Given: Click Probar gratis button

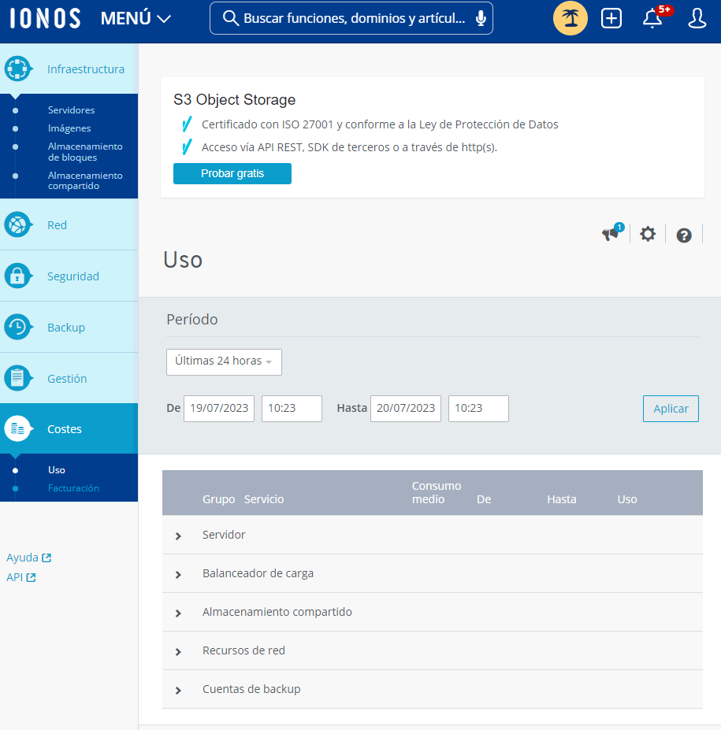Looking at the screenshot, I should 232,174.
